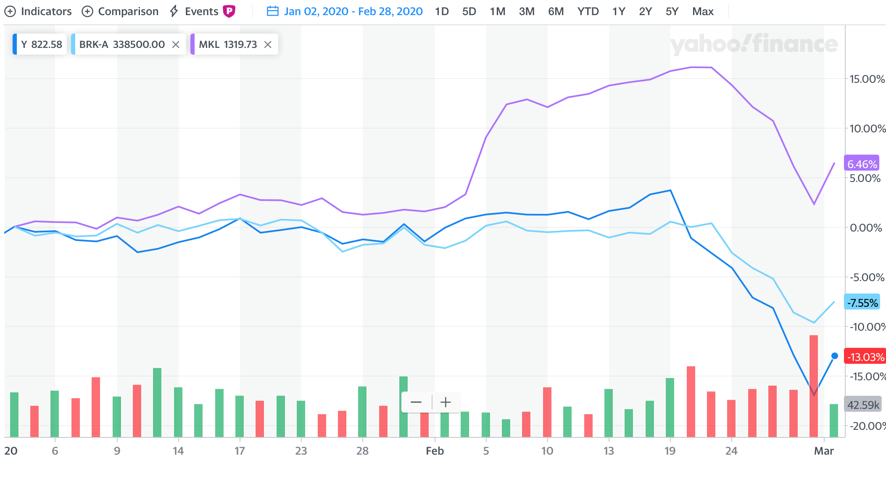This screenshot has width=886, height=479.
Task: Click the Feb date axis label
Action: (x=435, y=451)
